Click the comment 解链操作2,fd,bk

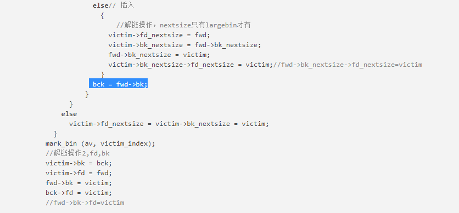[x=77, y=153]
